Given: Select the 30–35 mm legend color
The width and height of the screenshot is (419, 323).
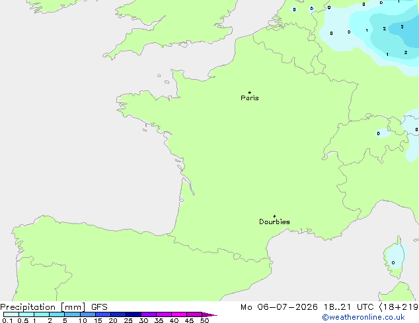Looking at the screenshot, I should point(149,314).
